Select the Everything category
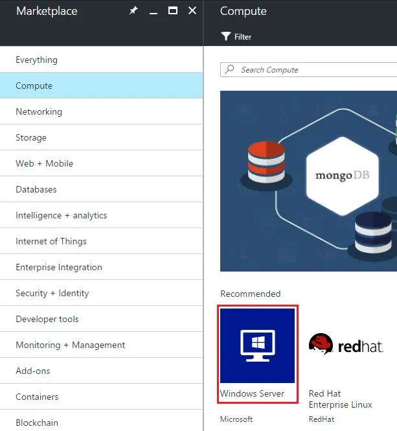 (x=102, y=60)
